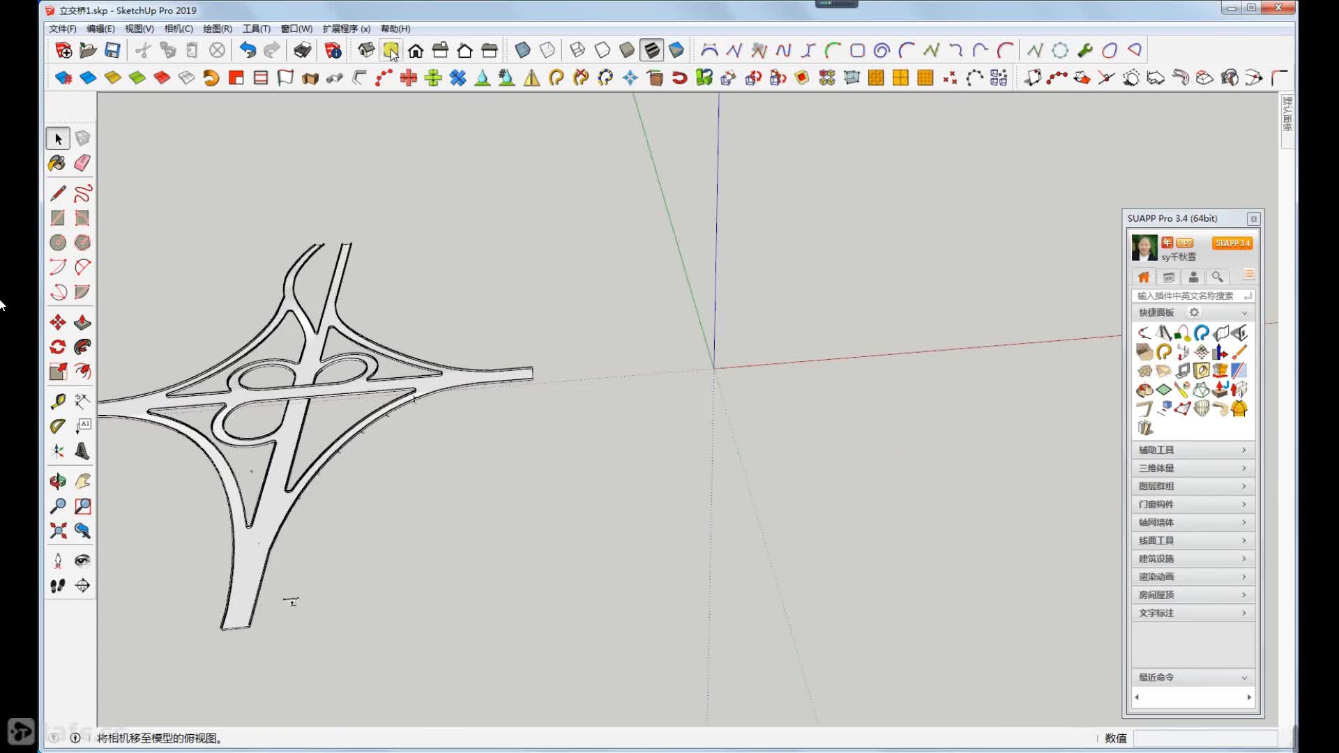This screenshot has height=753, width=1339.
Task: Open 视图(V) menu
Action: coord(139,29)
